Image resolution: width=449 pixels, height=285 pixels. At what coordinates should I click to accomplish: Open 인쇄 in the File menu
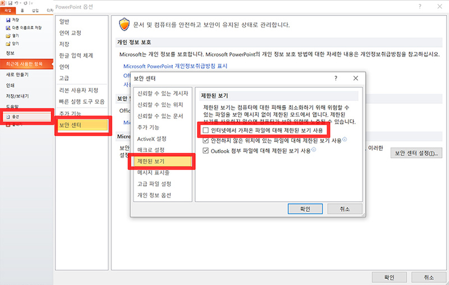pos(10,85)
